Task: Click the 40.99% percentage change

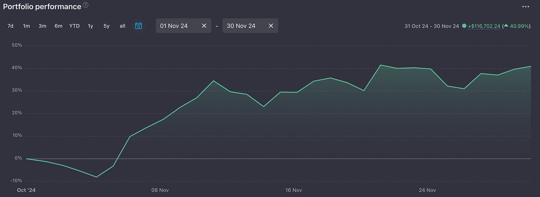Action: pos(519,26)
